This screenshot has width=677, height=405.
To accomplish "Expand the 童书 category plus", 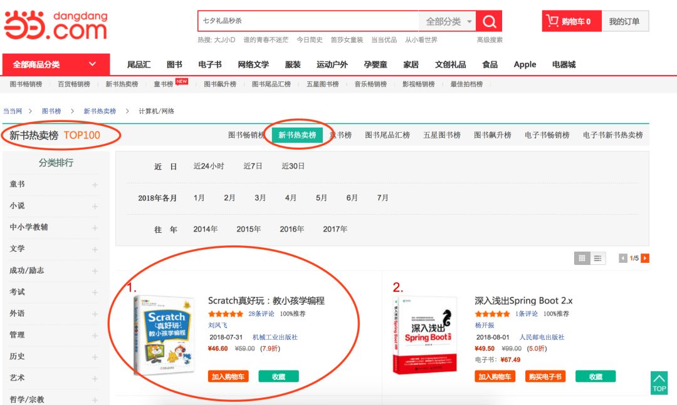I will pos(95,185).
